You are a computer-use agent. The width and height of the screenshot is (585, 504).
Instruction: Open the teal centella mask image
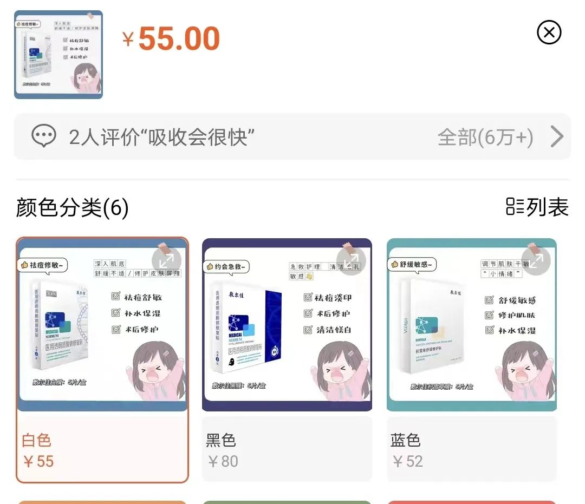(x=472, y=325)
